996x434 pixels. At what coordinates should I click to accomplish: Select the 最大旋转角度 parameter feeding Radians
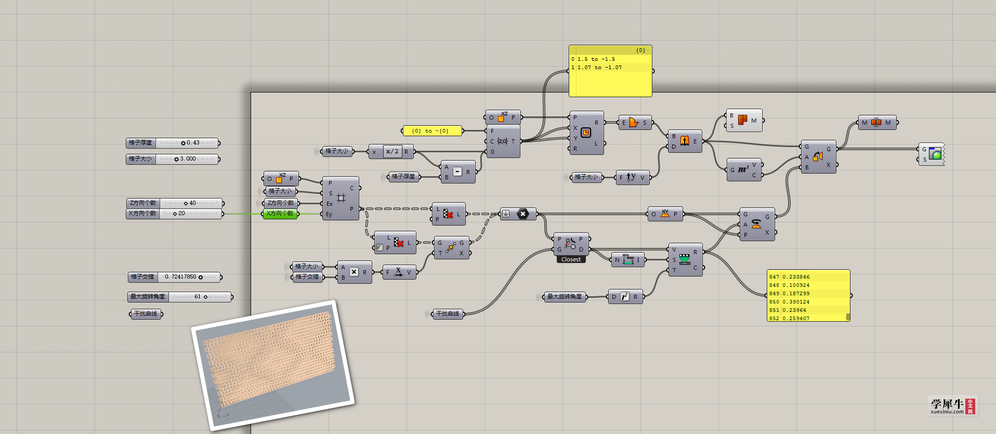[565, 297]
